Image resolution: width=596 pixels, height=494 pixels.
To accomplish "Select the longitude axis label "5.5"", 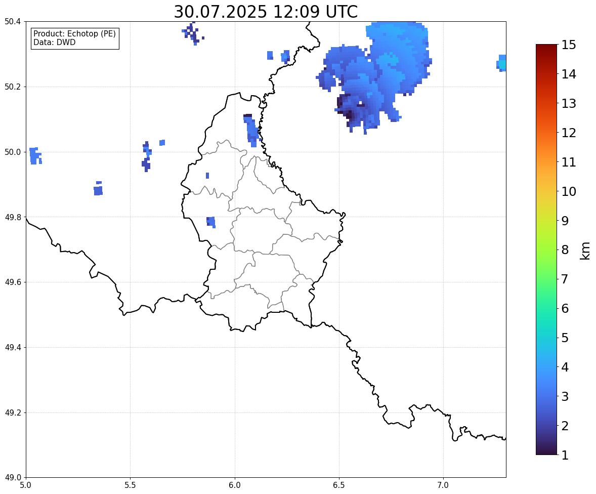I will coord(131,485).
